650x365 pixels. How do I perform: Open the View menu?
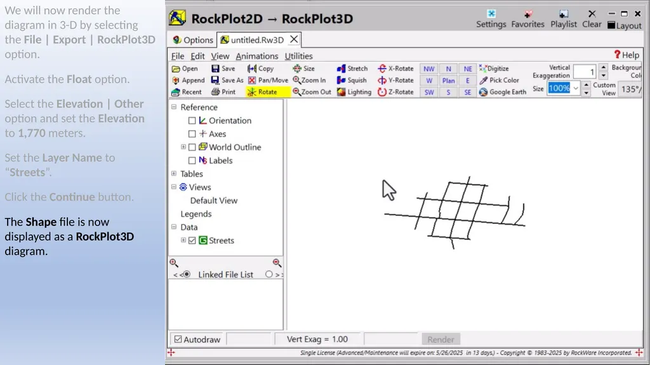(220, 56)
